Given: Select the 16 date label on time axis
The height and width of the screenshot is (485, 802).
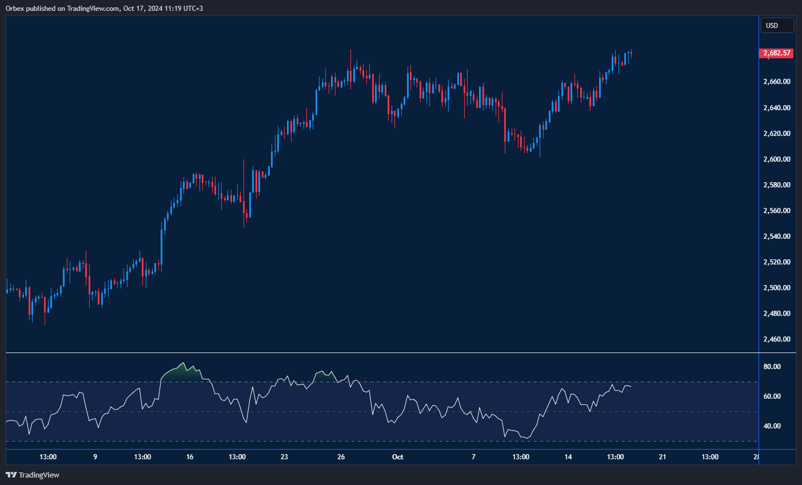Looking at the screenshot, I should [190, 457].
